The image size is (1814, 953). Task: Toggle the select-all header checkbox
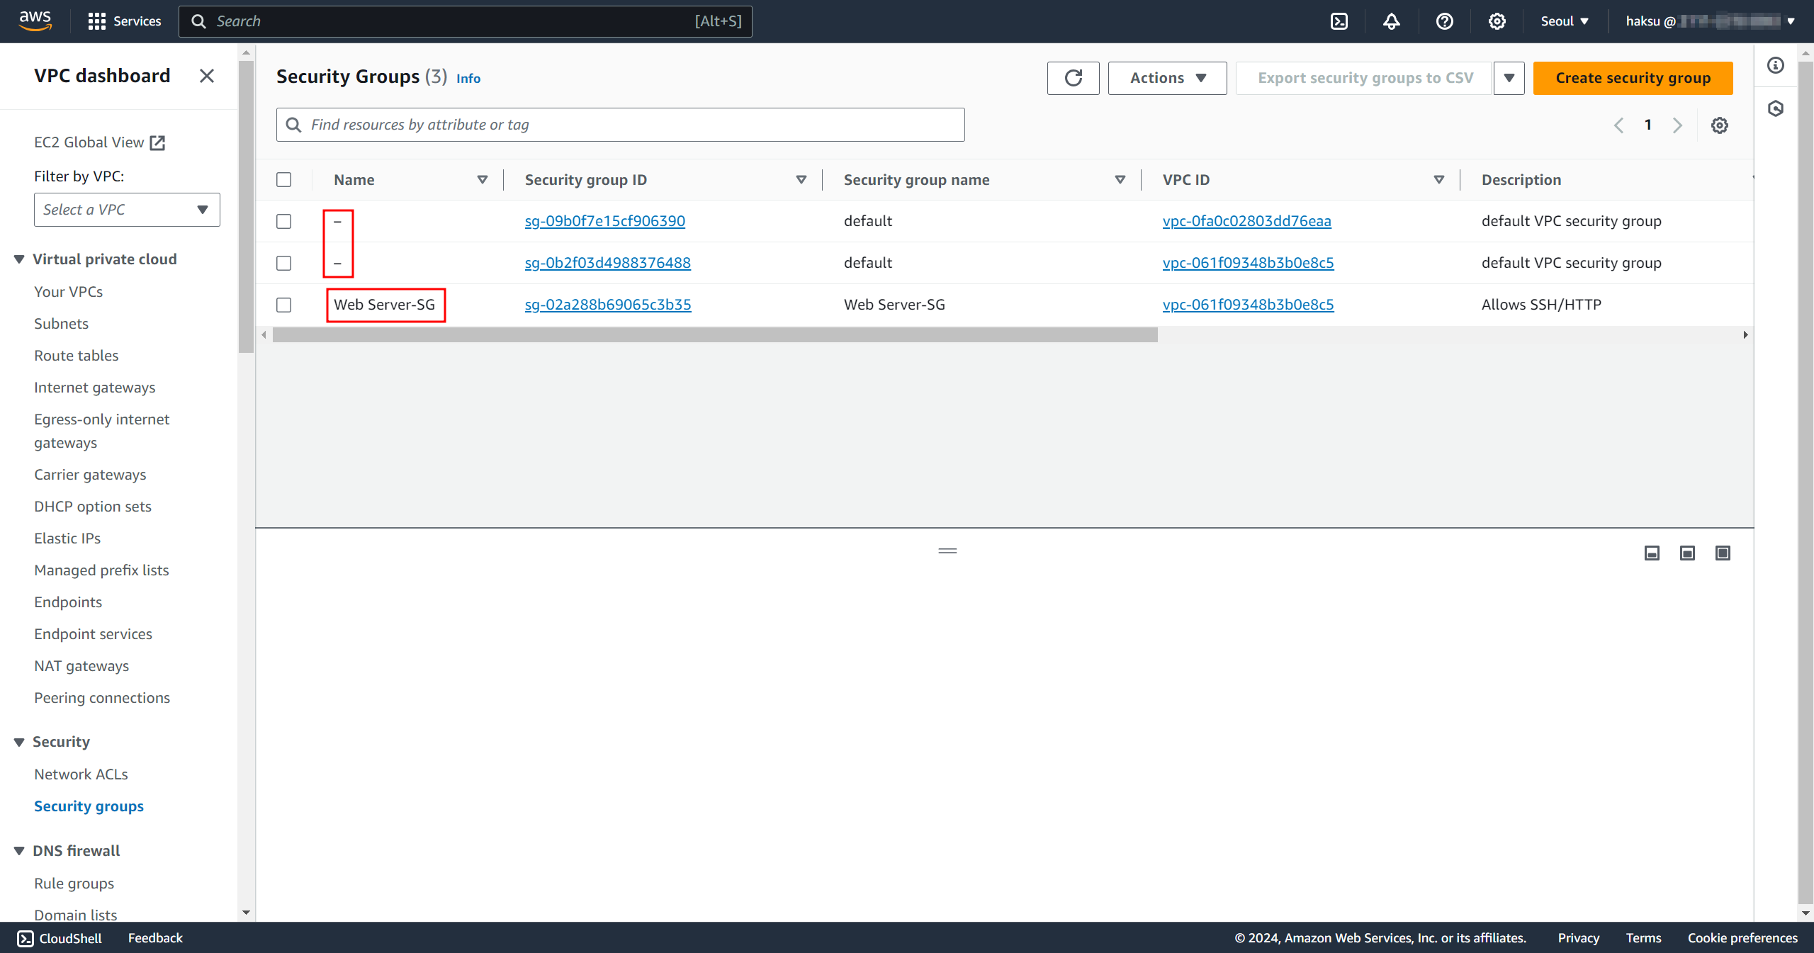pos(284,179)
